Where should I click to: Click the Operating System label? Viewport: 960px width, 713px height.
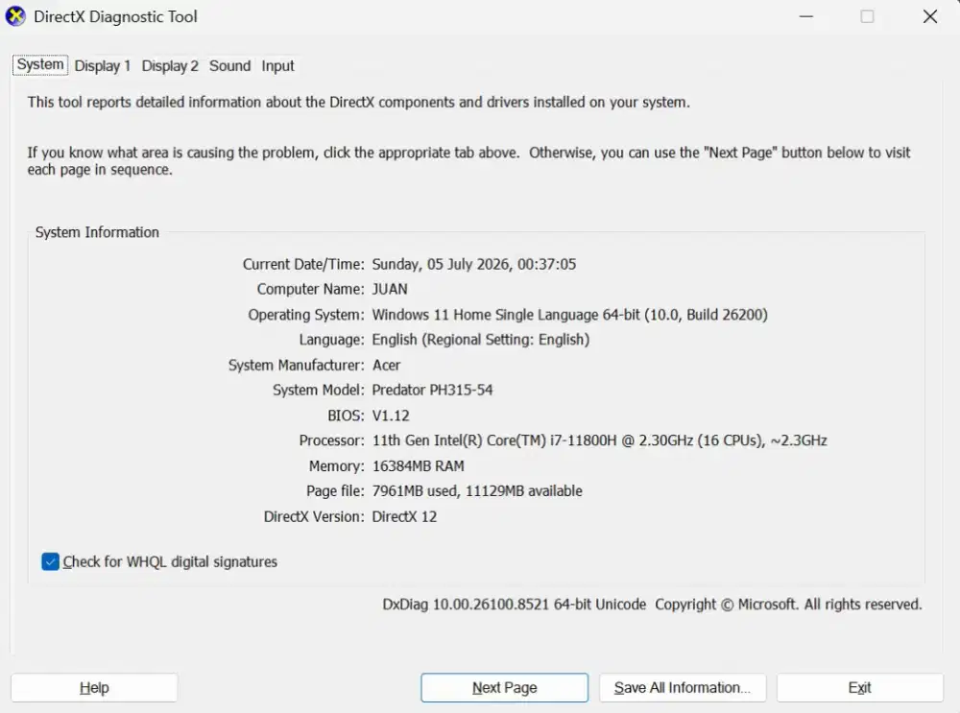click(x=306, y=315)
